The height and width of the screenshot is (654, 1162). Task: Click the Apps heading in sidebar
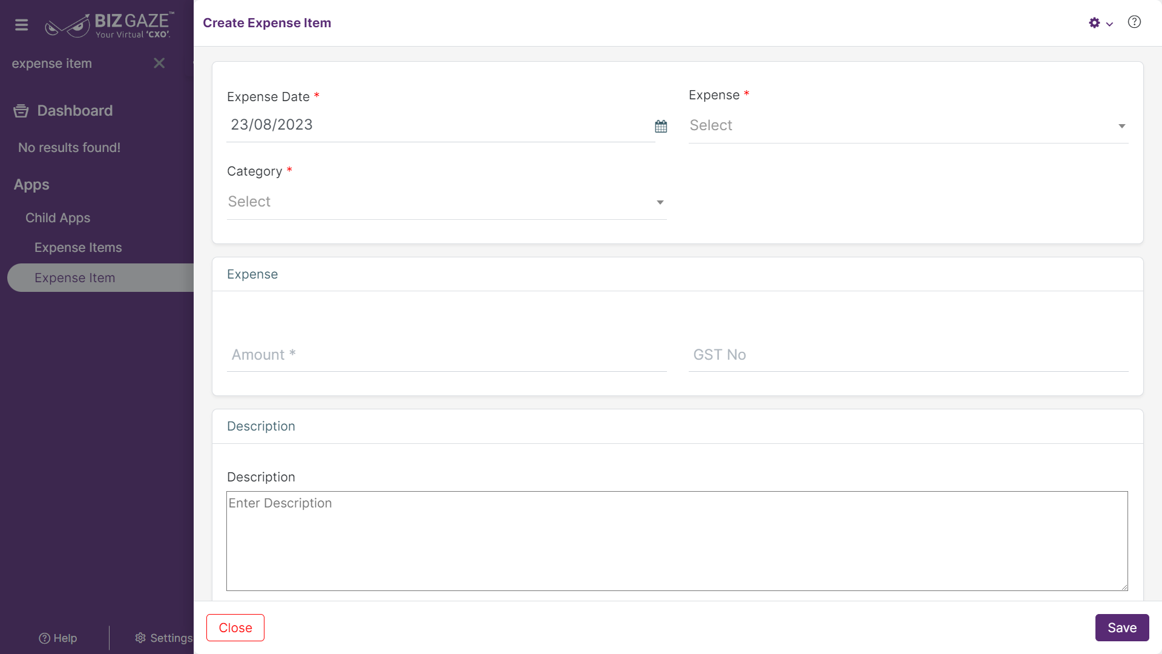31,185
